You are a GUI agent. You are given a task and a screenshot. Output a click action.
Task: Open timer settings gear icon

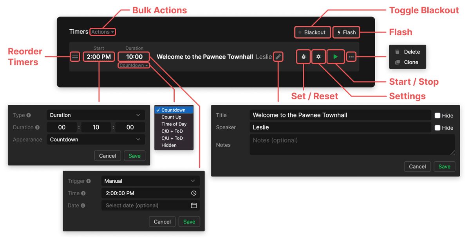click(318, 57)
